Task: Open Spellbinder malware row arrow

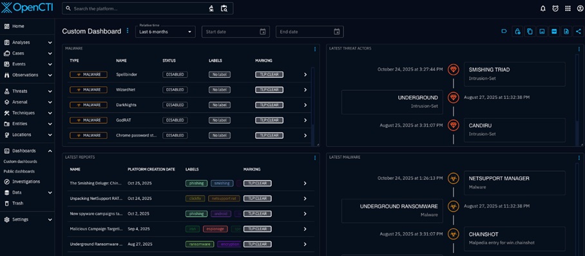Action: (x=305, y=75)
